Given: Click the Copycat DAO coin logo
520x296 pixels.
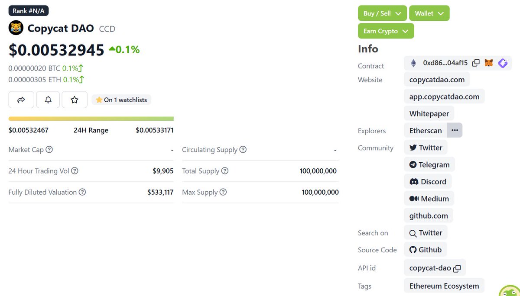Looking at the screenshot, I should (x=16, y=28).
